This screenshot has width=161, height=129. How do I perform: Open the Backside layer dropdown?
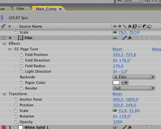coord(134,77)
